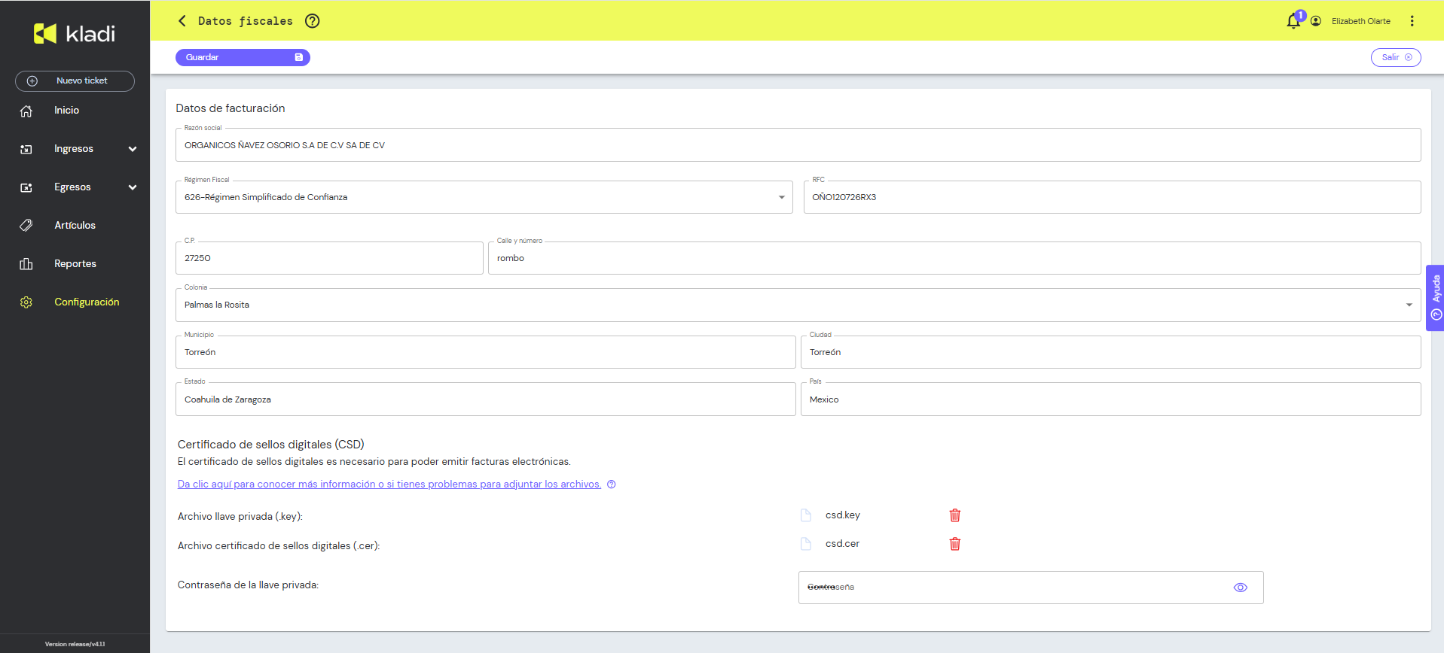
Task: Click the Elizabeth Olarte user name
Action: click(1360, 21)
